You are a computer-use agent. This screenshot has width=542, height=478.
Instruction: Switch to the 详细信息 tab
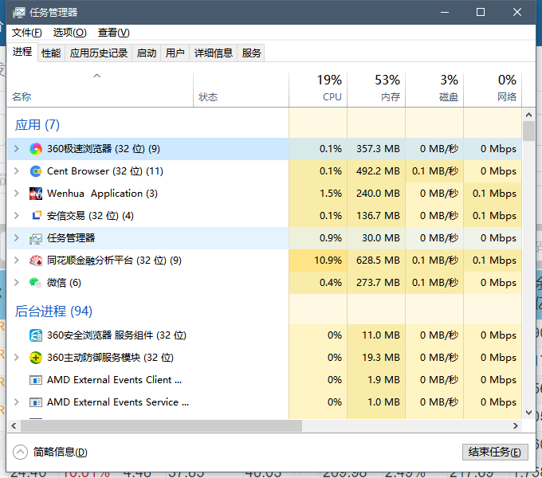pyautogui.click(x=214, y=53)
